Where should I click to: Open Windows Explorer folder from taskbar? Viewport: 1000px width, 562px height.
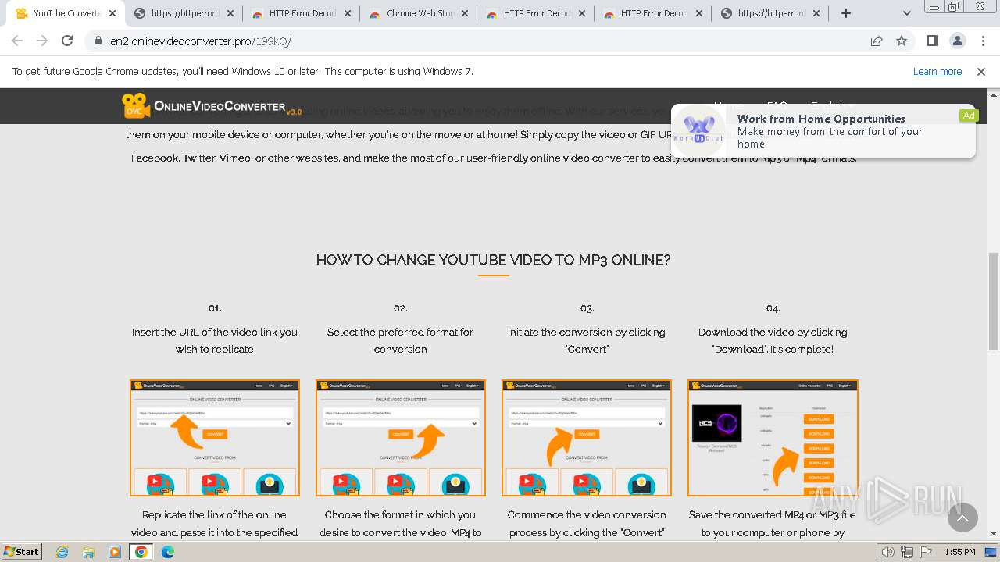coord(89,552)
